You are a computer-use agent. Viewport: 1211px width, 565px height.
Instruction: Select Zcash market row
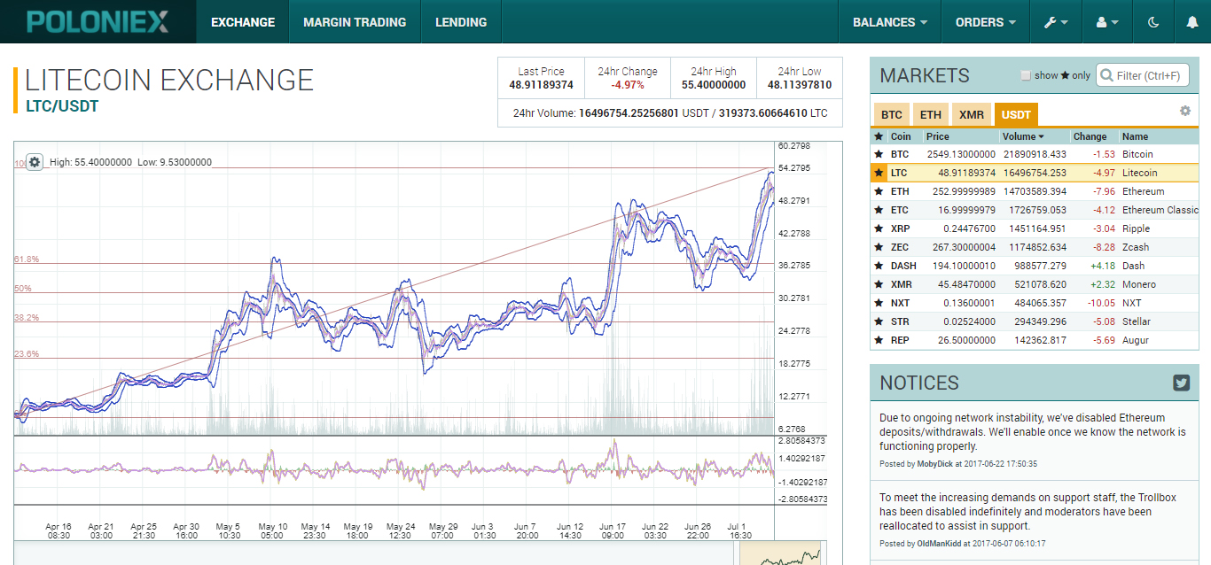(x=1034, y=247)
